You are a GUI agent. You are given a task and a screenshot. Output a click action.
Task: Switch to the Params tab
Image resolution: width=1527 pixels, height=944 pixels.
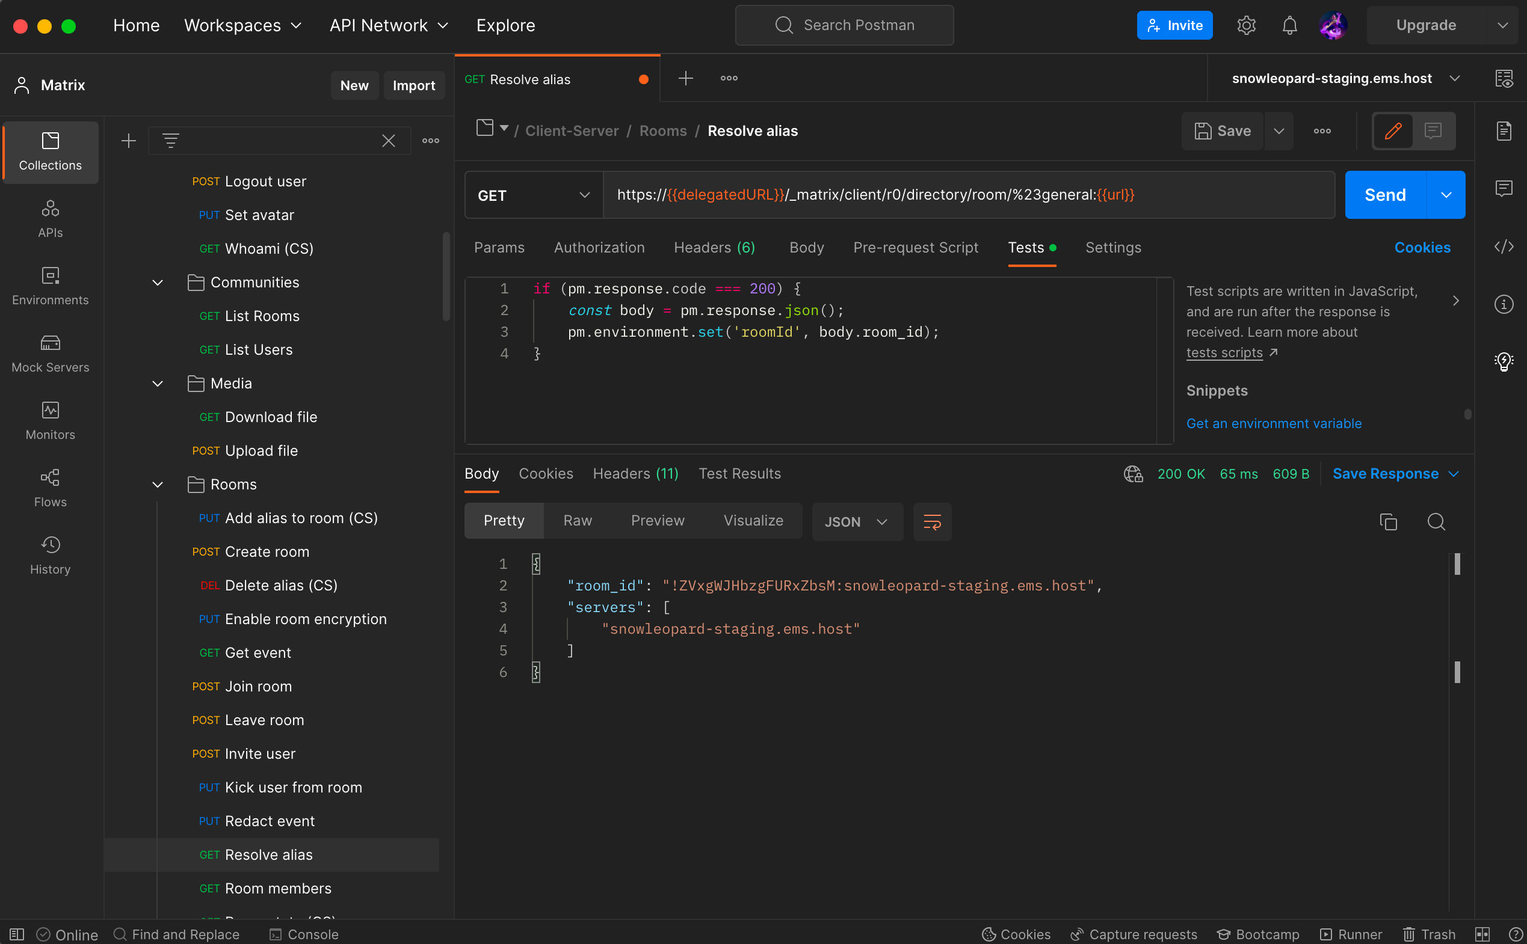pyautogui.click(x=499, y=247)
